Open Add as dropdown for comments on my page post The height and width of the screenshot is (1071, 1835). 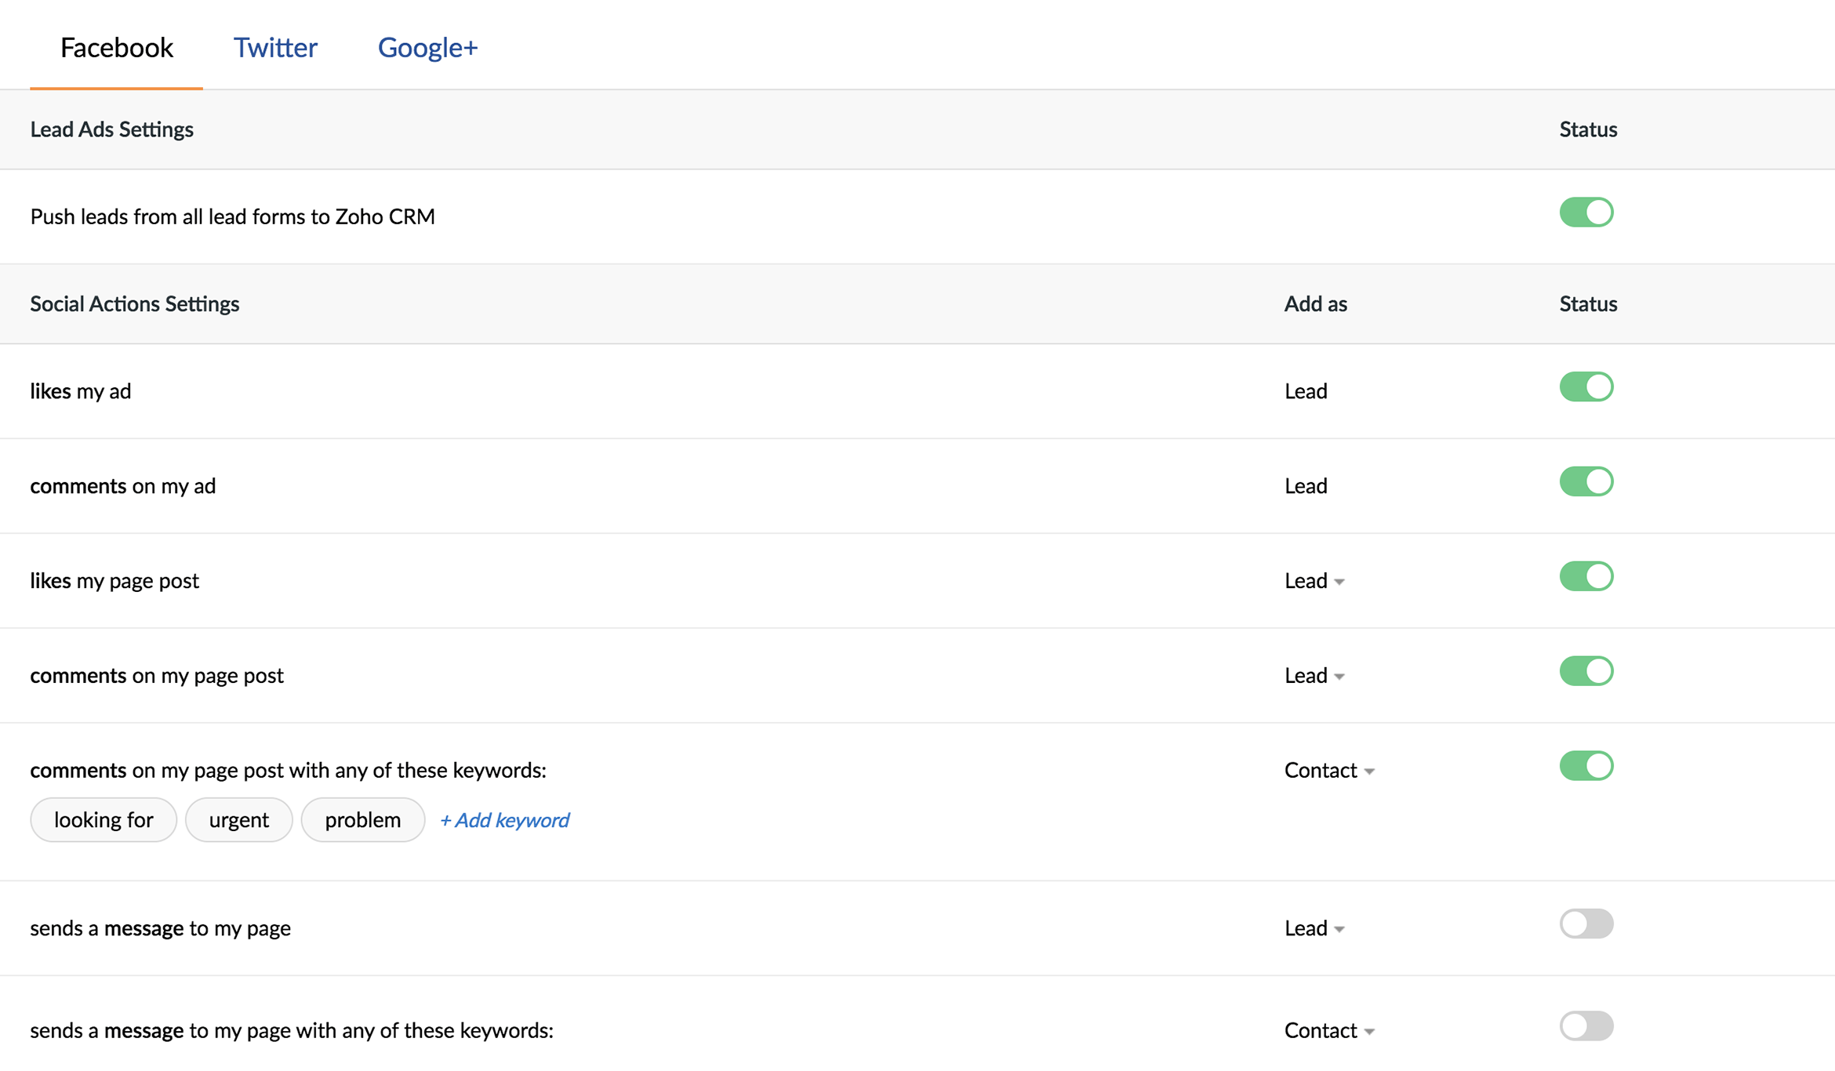tap(1314, 676)
